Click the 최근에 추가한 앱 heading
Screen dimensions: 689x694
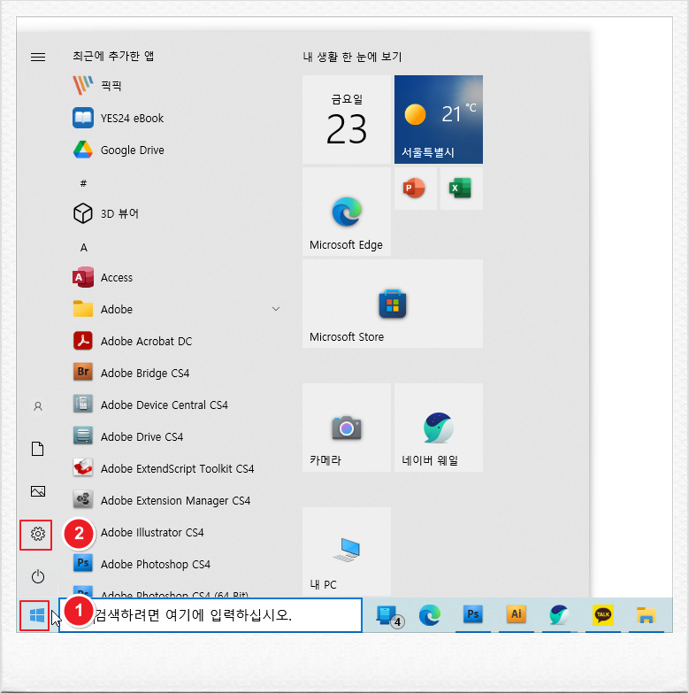(x=113, y=56)
